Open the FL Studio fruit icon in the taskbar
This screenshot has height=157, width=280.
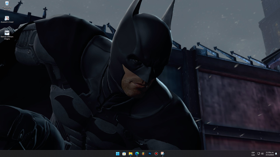coord(143,154)
